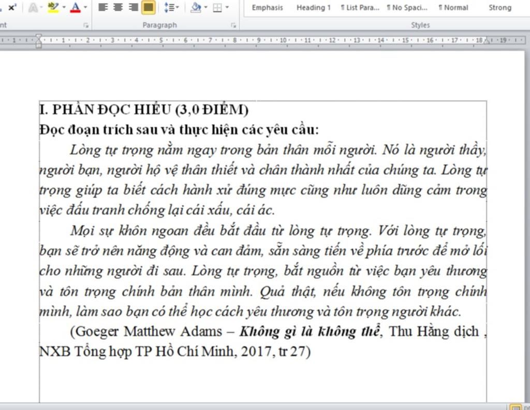Open font color dropdown arrow

85,7
